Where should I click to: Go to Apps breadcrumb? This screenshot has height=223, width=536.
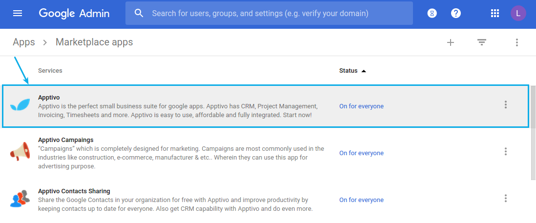(x=24, y=42)
